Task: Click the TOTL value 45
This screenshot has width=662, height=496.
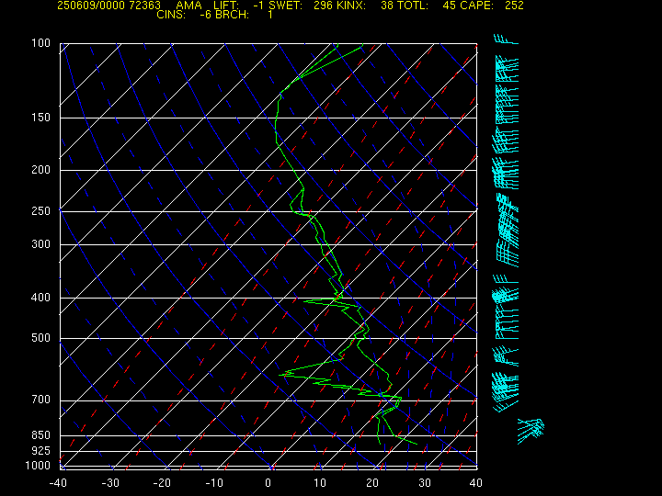Action: click(449, 6)
